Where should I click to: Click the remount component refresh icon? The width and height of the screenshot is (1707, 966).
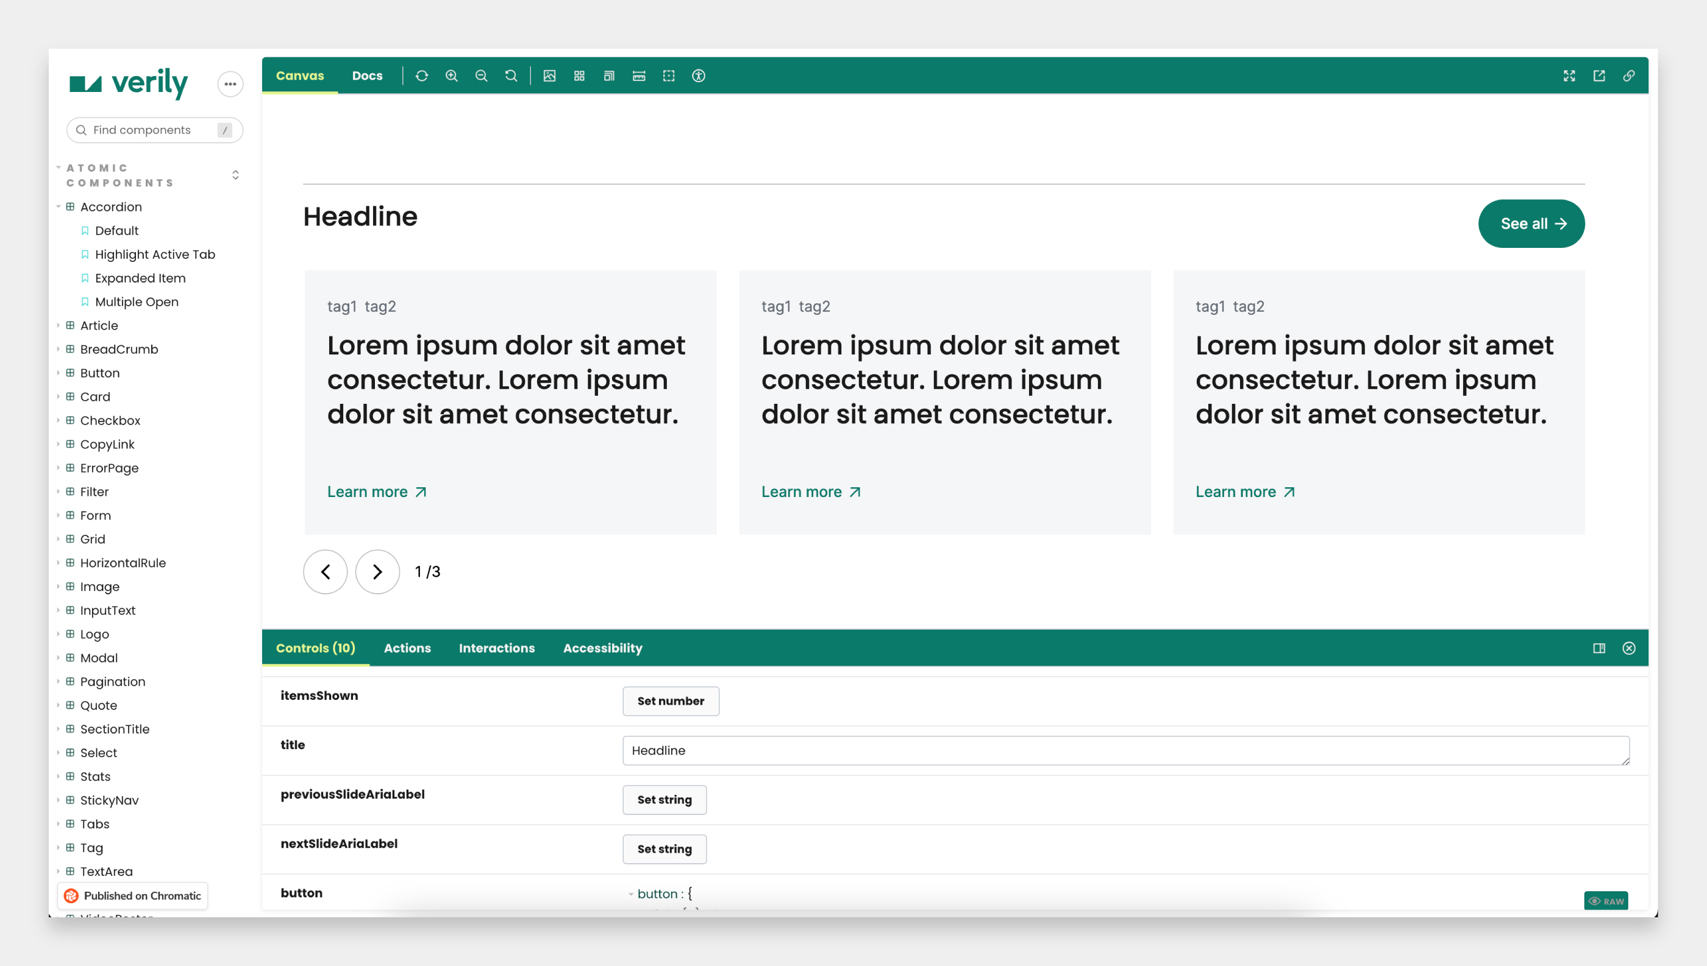(422, 76)
